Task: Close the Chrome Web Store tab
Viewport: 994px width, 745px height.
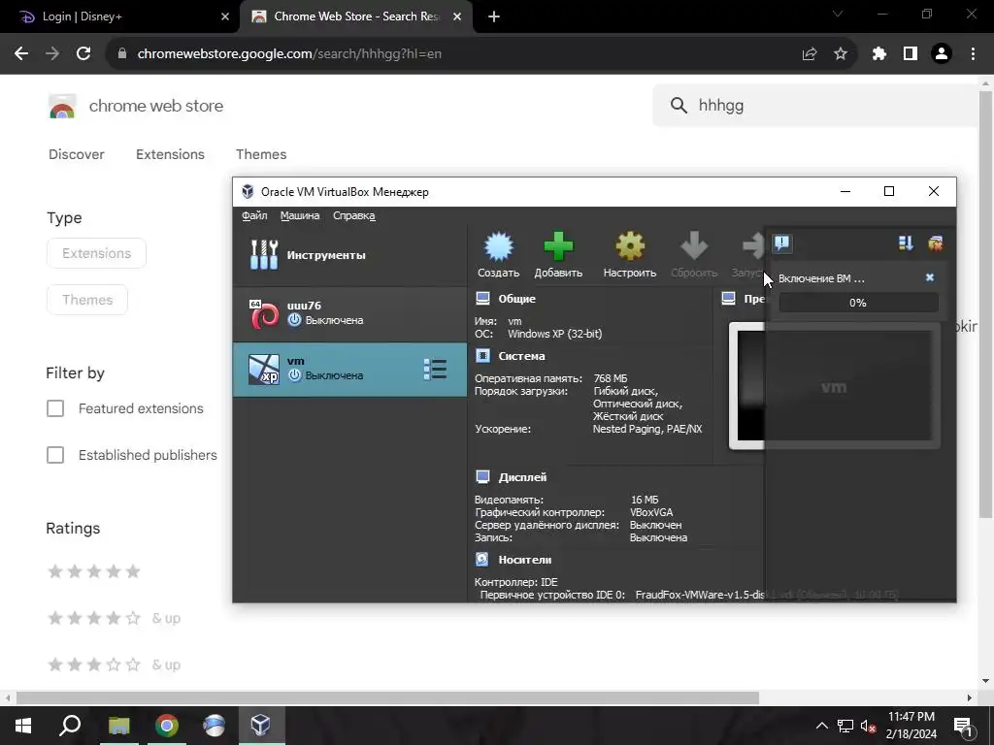Action: (457, 17)
